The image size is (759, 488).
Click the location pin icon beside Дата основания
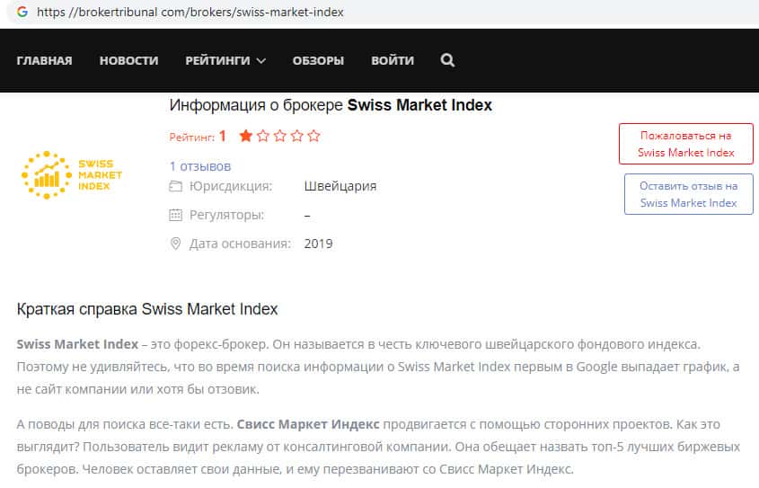pos(176,244)
